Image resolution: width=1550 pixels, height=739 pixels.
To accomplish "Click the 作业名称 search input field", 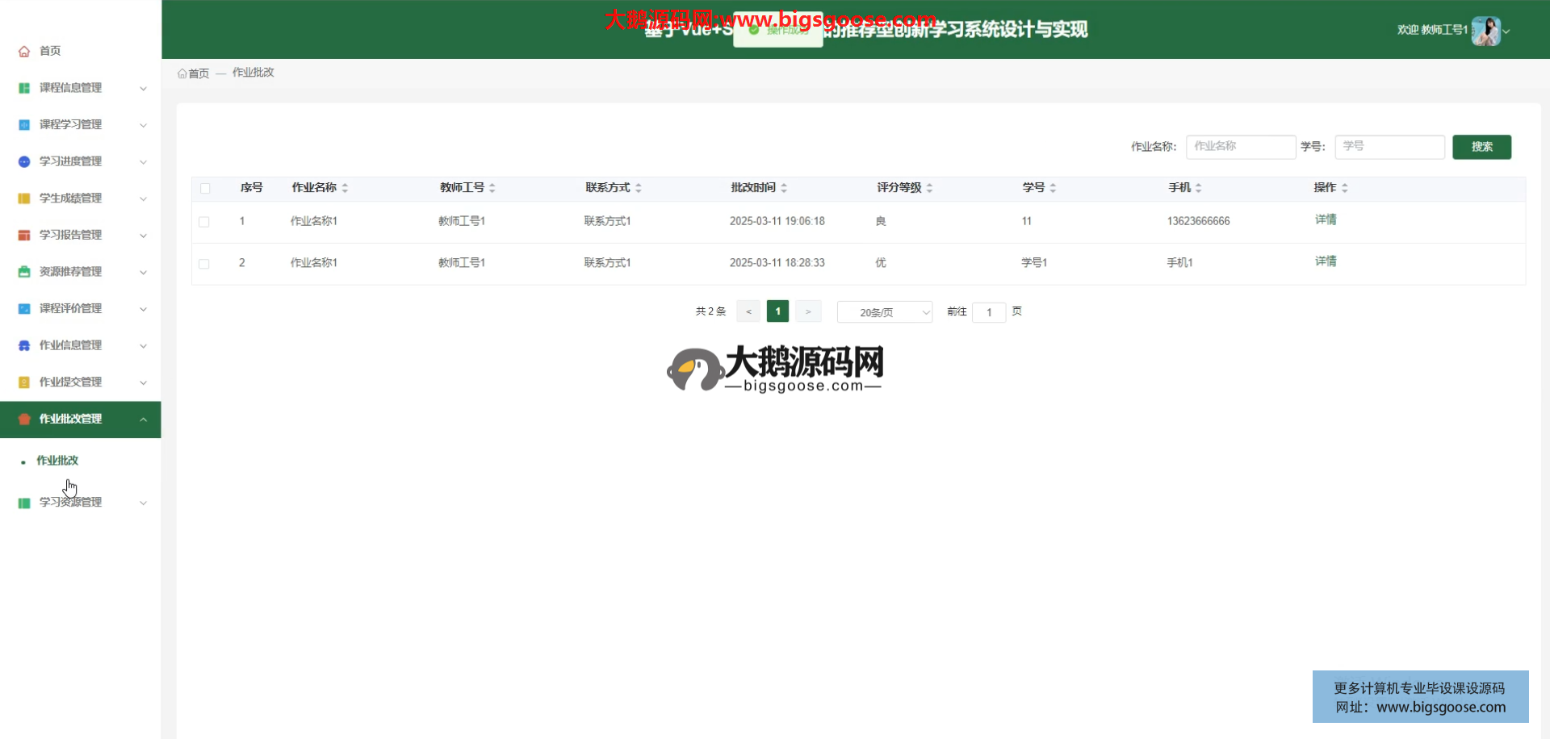I will (1240, 147).
